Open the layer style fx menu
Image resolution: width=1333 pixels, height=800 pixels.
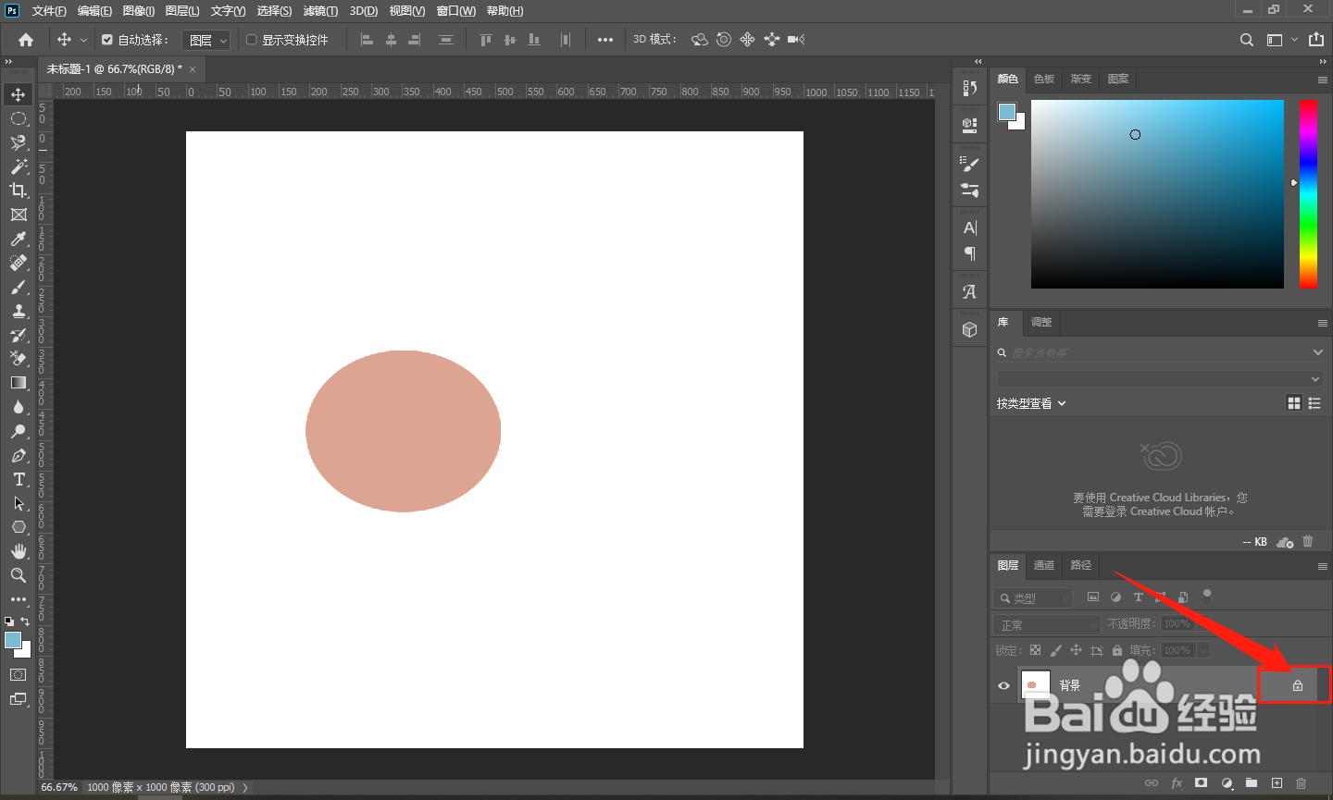coord(1177,782)
